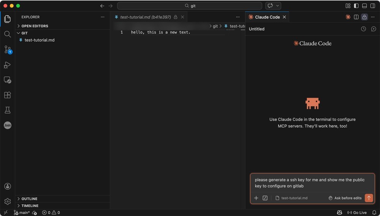Click git folder in the breadcrumb
380x216 pixels.
pyautogui.click(x=215, y=26)
